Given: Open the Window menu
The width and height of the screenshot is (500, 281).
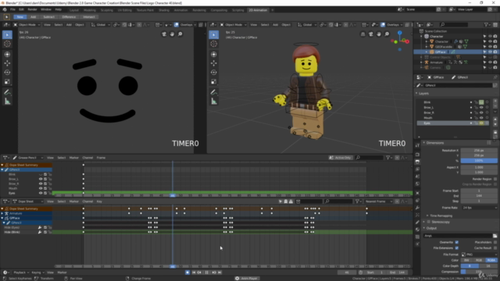Looking at the screenshot, I should coord(46,9).
